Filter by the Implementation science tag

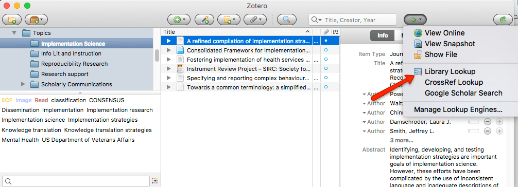click(33, 120)
